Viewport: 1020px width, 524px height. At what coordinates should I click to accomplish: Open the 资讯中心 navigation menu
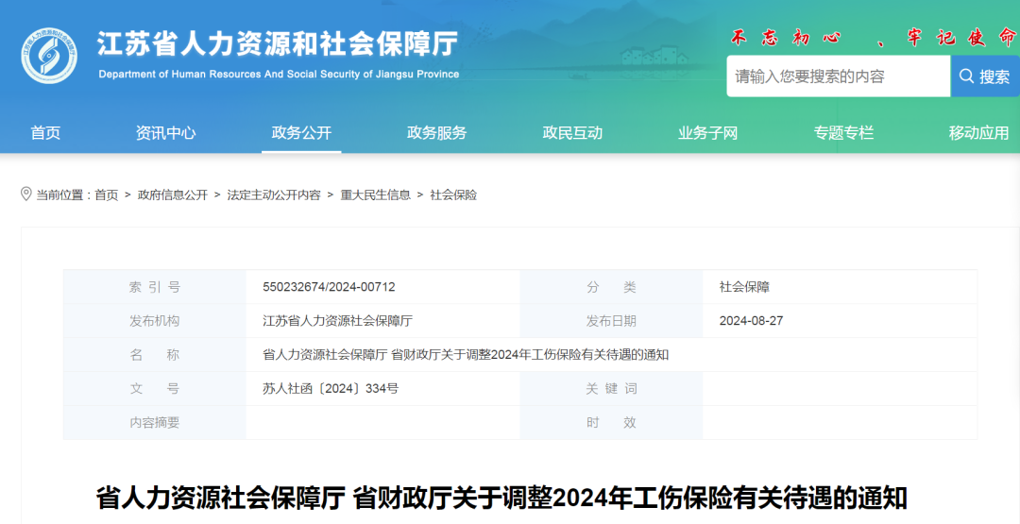click(165, 133)
